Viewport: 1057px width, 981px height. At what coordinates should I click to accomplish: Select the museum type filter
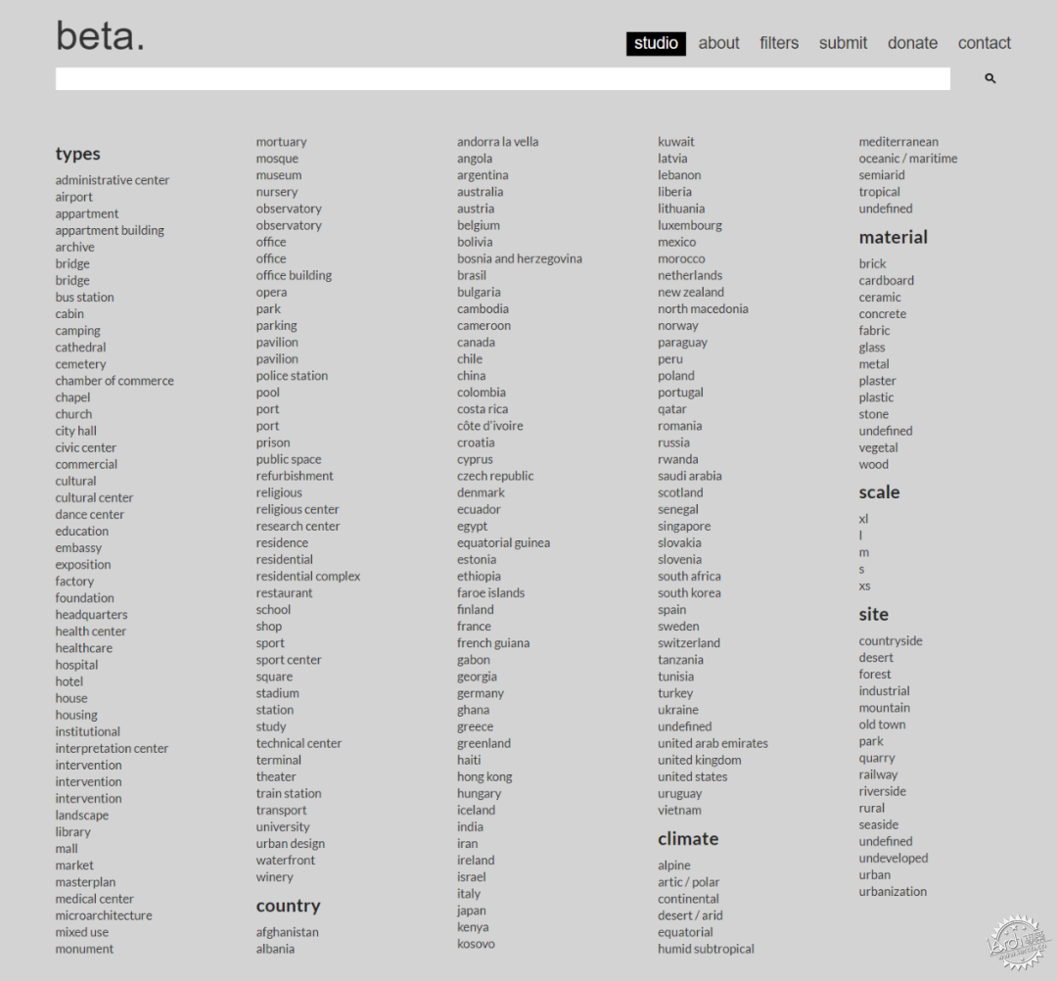[x=278, y=175]
